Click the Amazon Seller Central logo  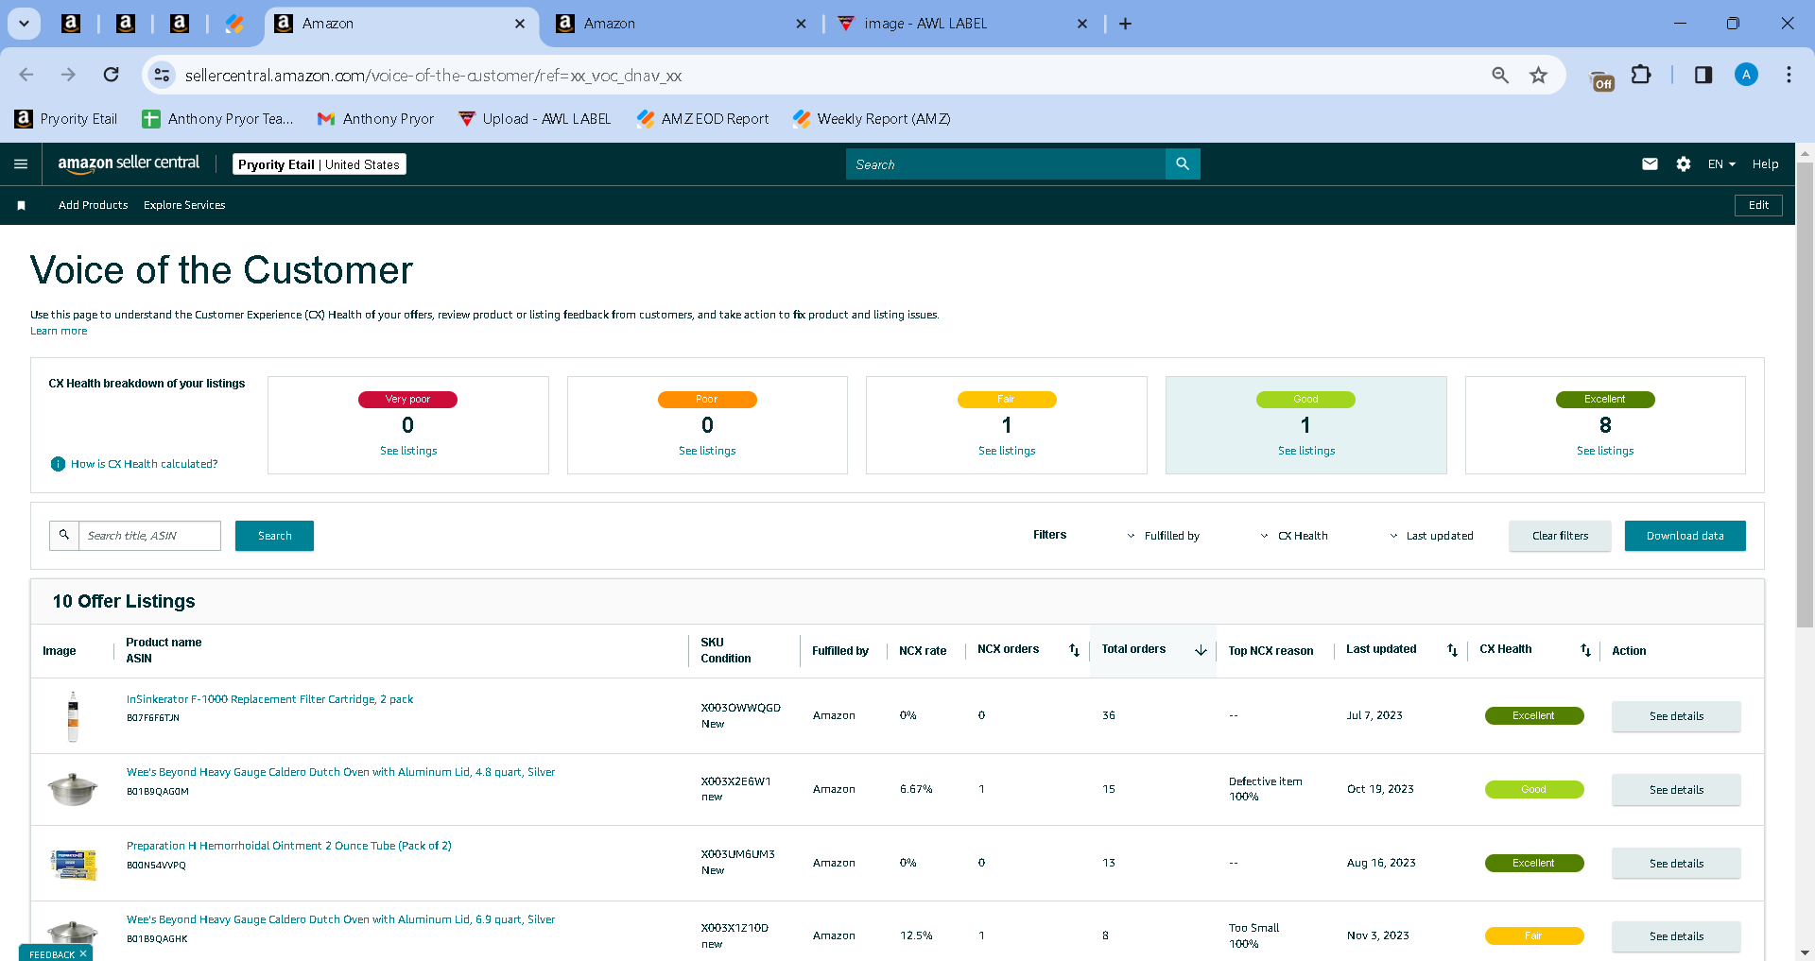(x=129, y=163)
